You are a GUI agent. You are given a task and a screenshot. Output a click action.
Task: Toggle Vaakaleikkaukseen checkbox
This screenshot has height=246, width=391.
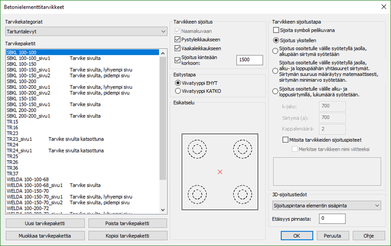(178, 48)
